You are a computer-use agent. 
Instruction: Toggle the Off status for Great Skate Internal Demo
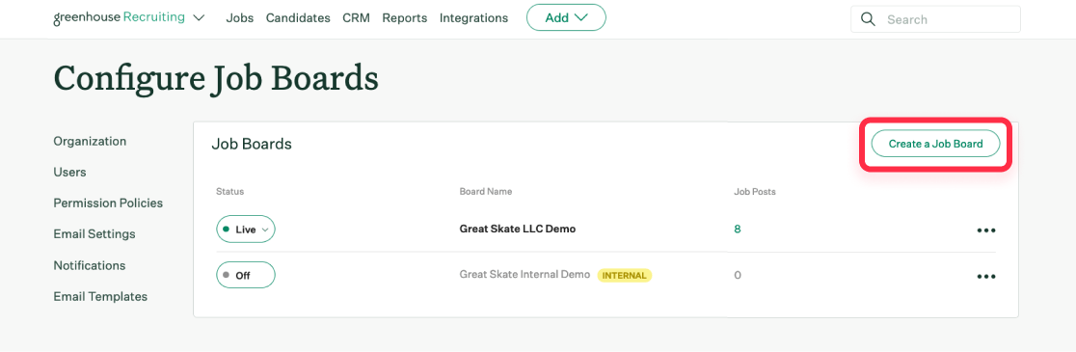246,275
